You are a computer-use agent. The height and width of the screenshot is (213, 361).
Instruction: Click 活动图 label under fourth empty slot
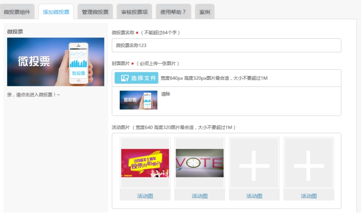pos(309,196)
